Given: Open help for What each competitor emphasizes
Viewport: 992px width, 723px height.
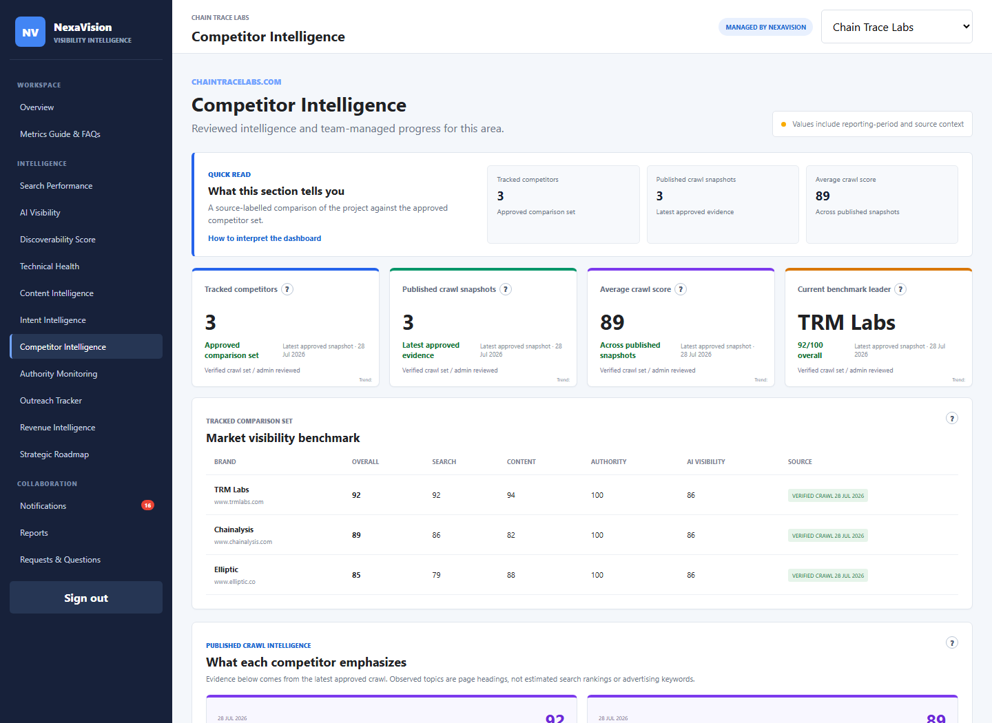Looking at the screenshot, I should (952, 642).
